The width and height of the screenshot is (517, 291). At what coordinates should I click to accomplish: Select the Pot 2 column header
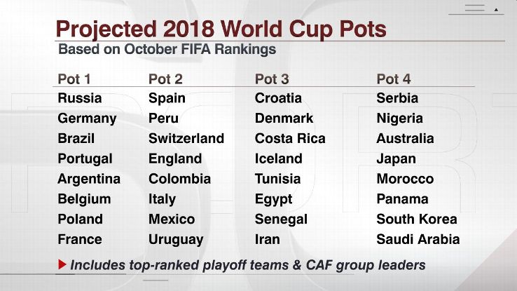click(165, 79)
